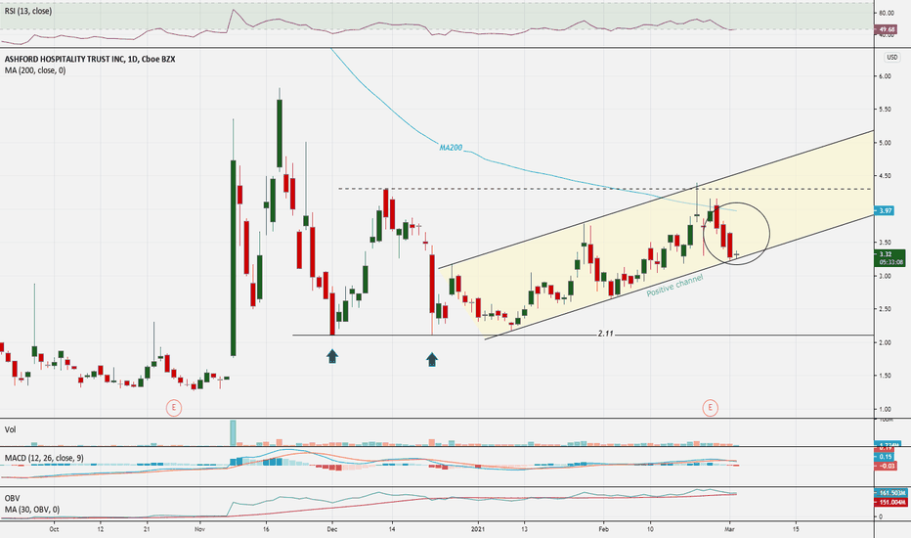
Task: Click the MA (200, close, 0) legend
Action: pos(35,70)
